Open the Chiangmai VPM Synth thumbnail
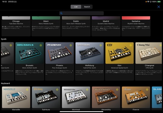Screen dimensions: 163x113 click(149, 53)
